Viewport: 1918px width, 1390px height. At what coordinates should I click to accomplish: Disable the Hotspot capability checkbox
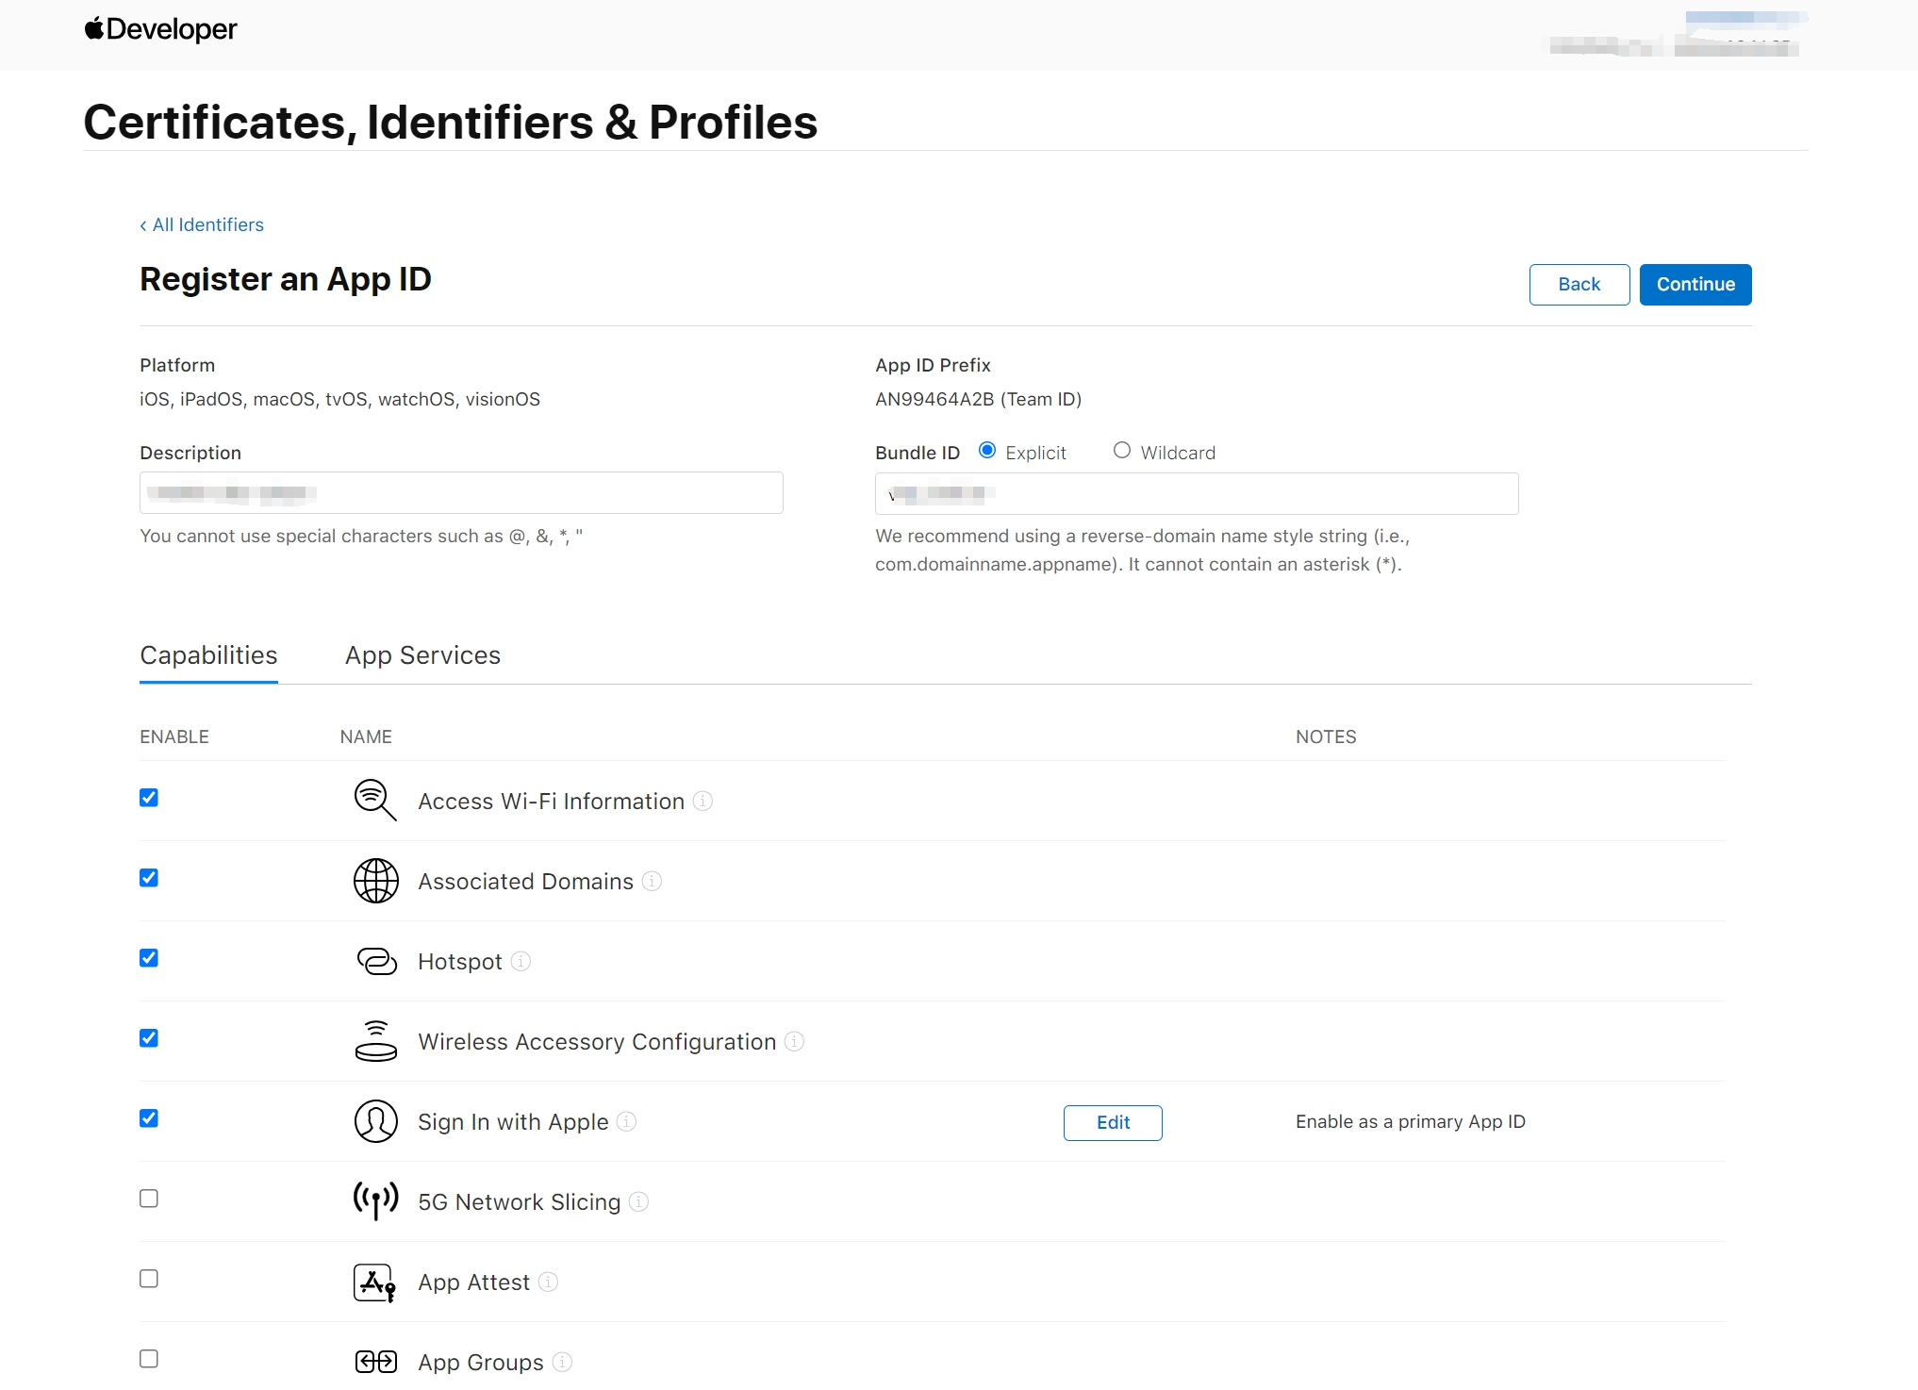149,958
